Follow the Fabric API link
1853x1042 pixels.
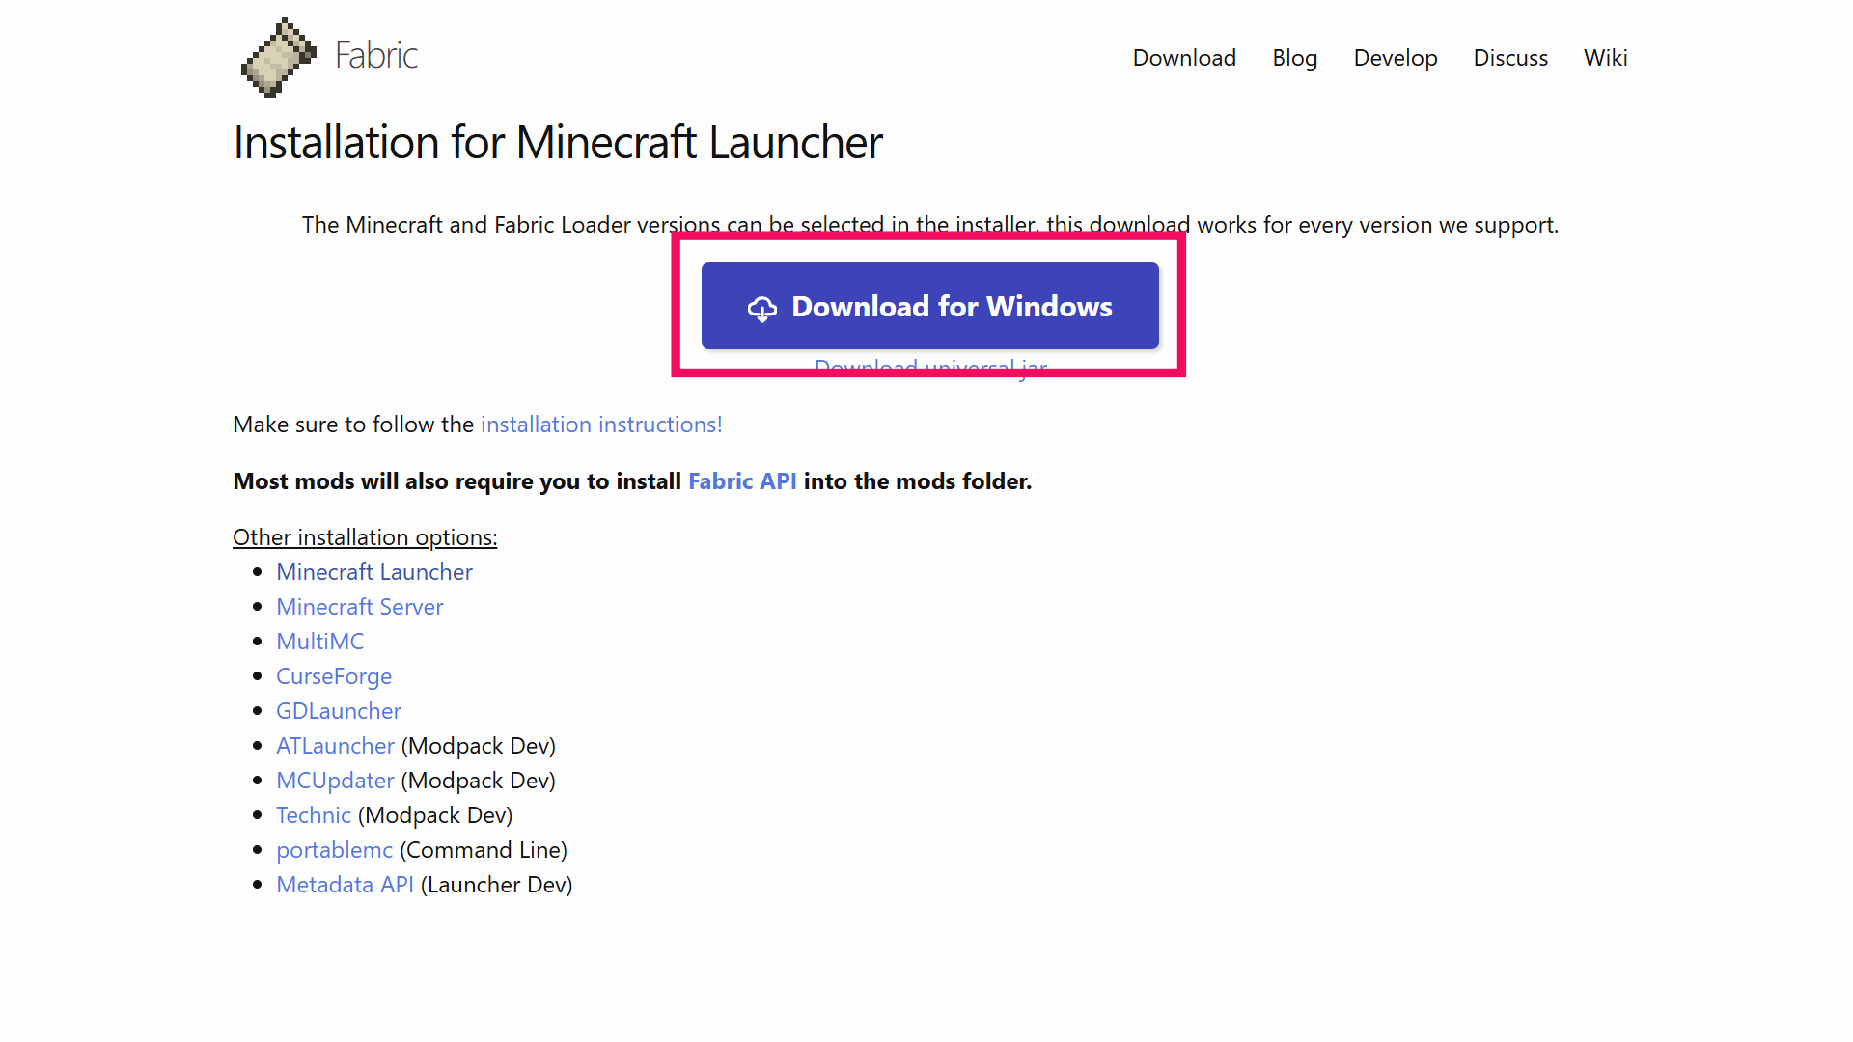742,481
